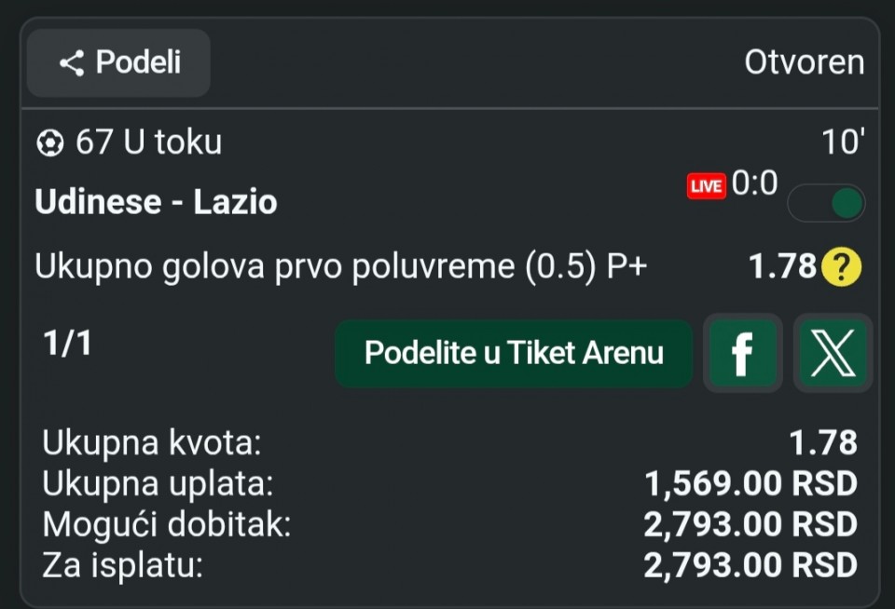Click the 1.78 odds beside the bet
Image resolution: width=895 pixels, height=609 pixels.
click(x=783, y=267)
